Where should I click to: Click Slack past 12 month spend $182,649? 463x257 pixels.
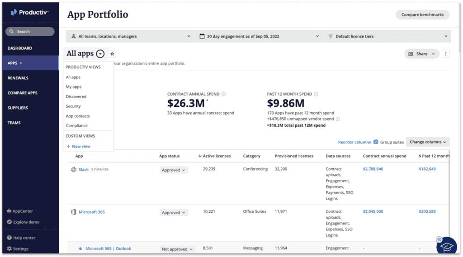pos(427,169)
